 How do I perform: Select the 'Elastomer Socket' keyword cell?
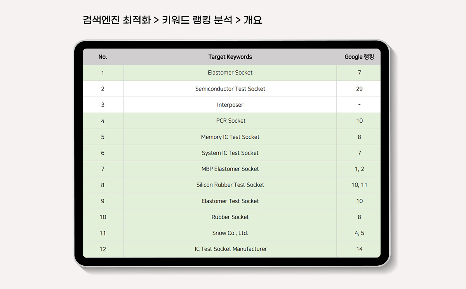coord(230,73)
